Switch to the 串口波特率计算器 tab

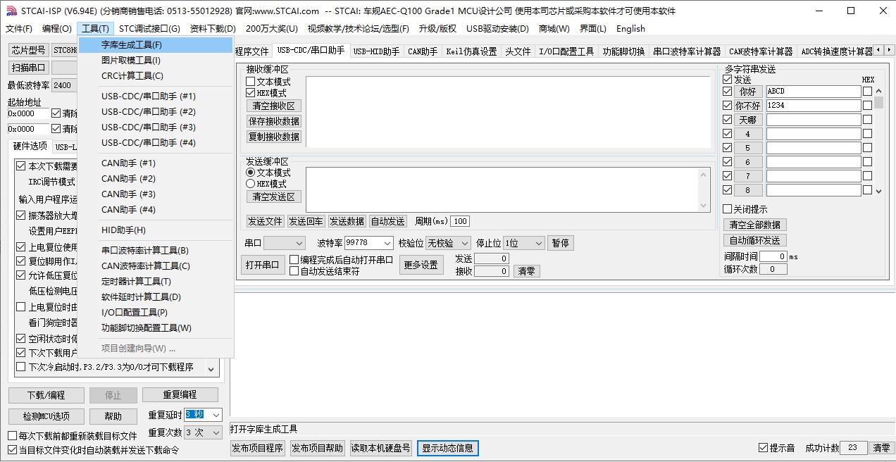687,51
